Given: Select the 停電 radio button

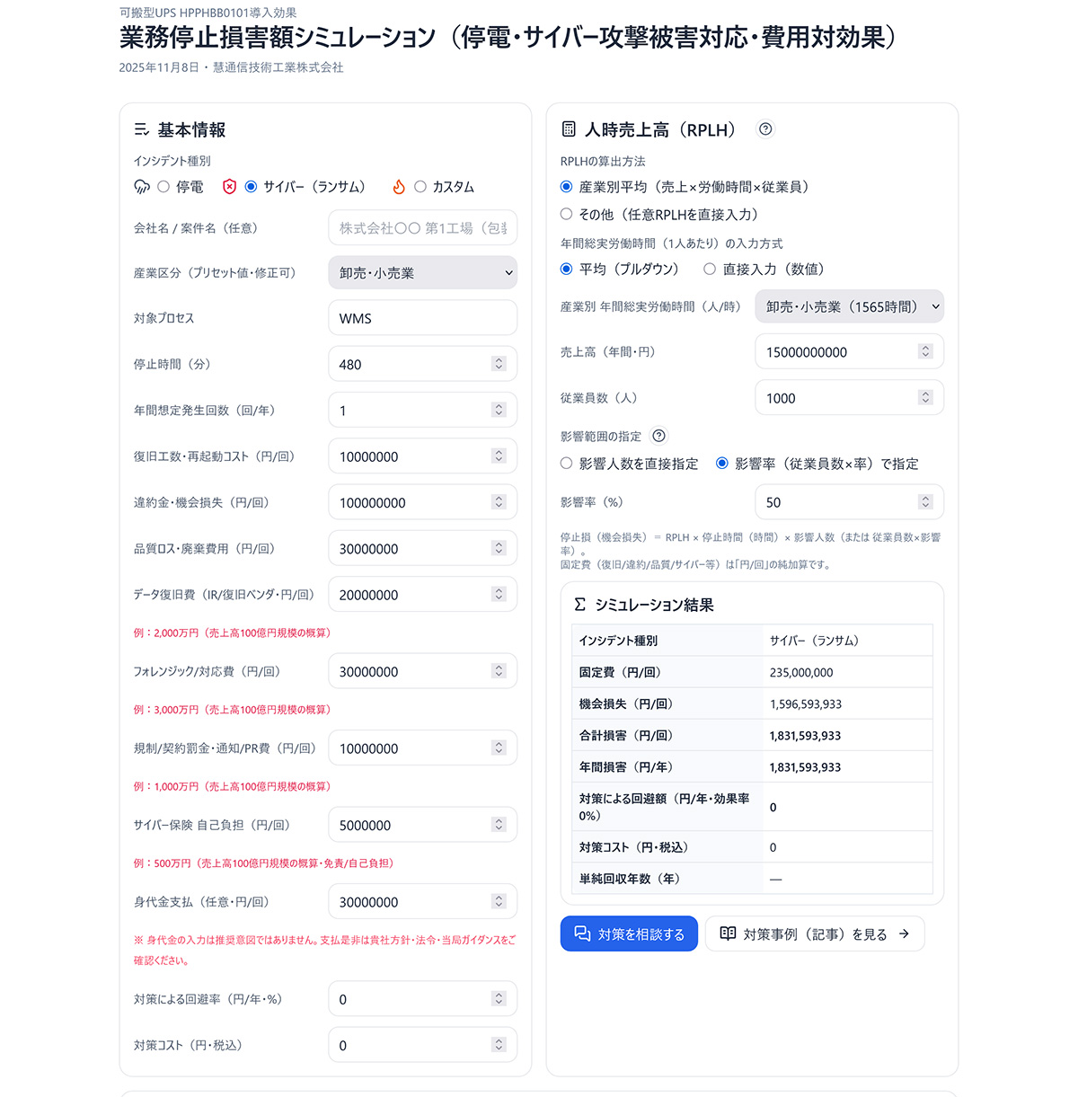Looking at the screenshot, I should coord(163,186).
